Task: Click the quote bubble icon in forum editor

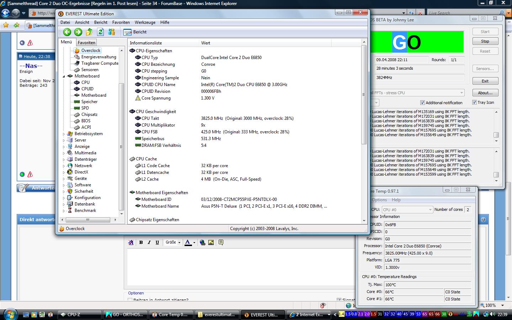Action: (x=221, y=242)
